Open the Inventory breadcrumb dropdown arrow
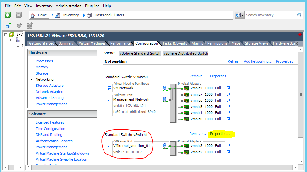The image size is (307, 172). 84,15
